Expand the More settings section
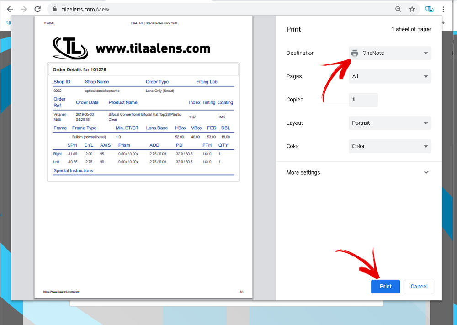The image size is (457, 325). click(358, 173)
